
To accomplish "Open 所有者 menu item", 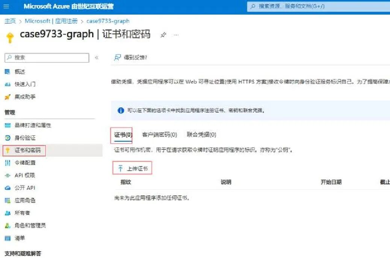I will point(22,213).
